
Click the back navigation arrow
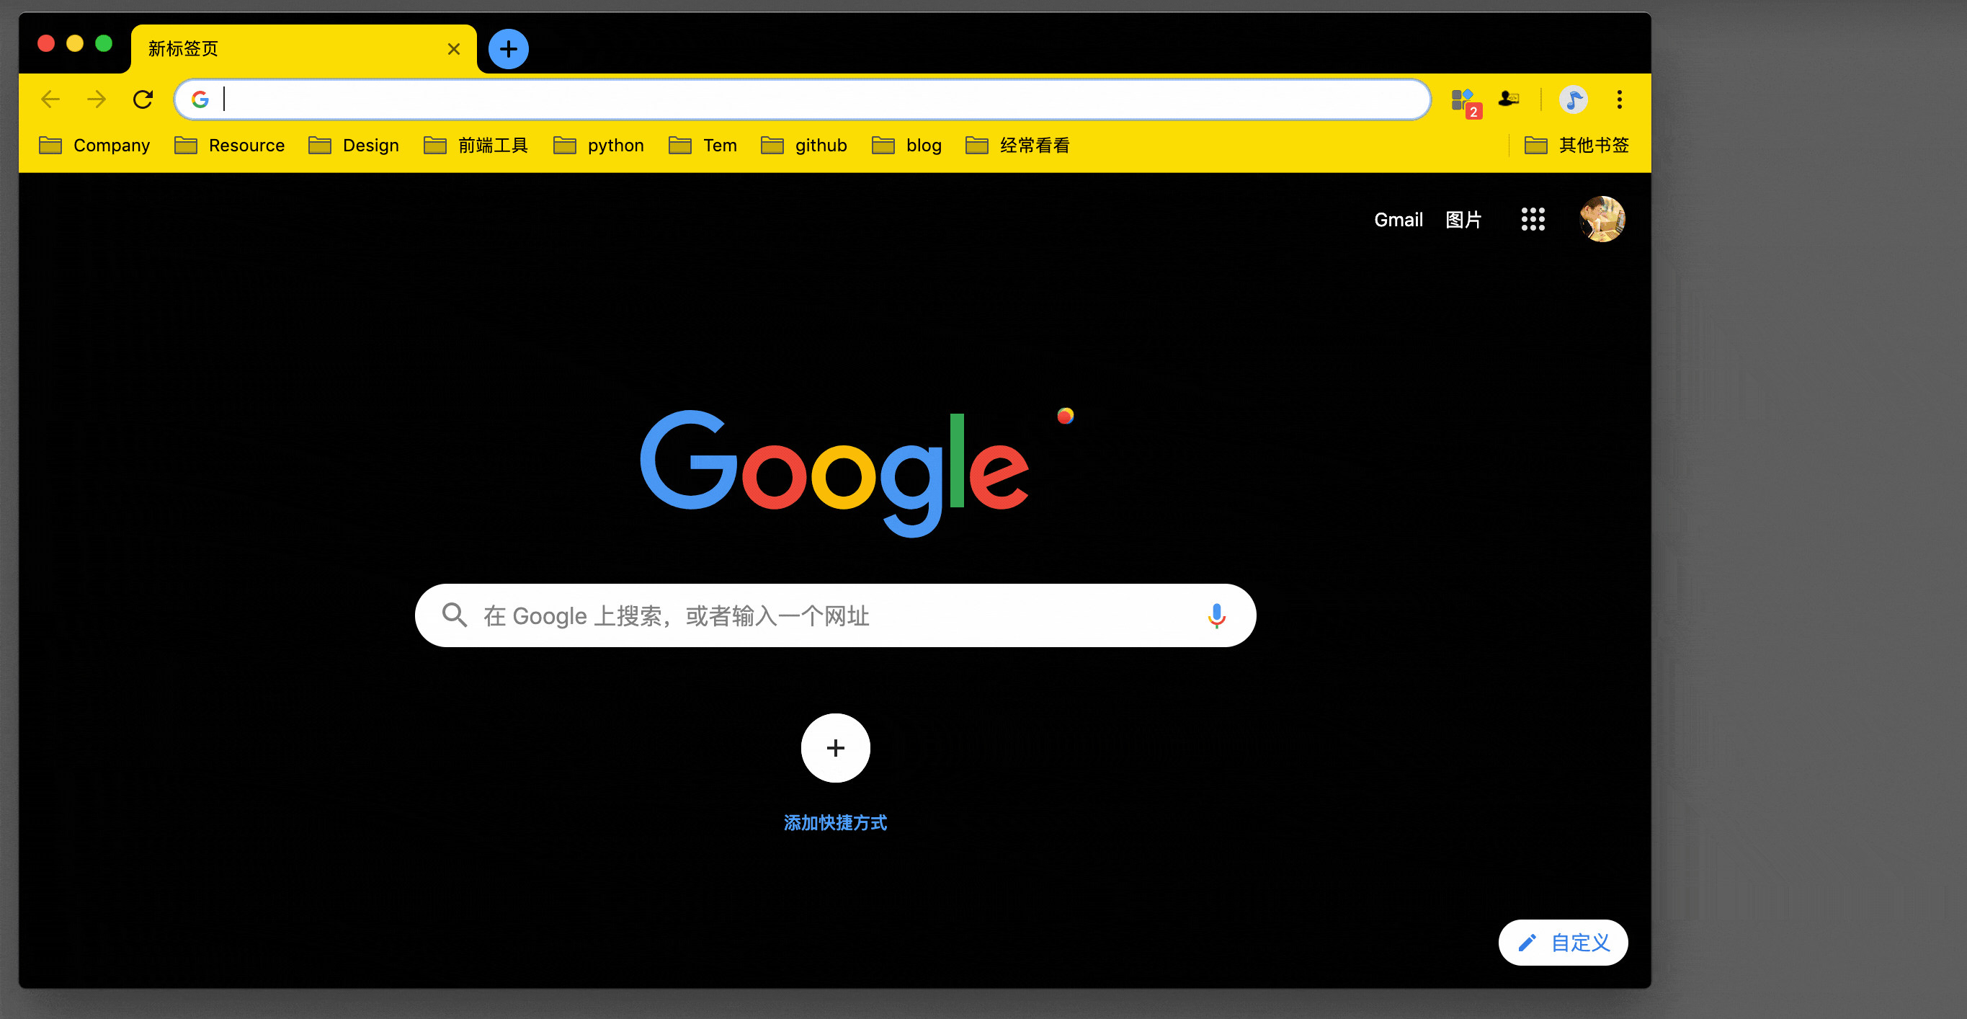pyautogui.click(x=50, y=99)
